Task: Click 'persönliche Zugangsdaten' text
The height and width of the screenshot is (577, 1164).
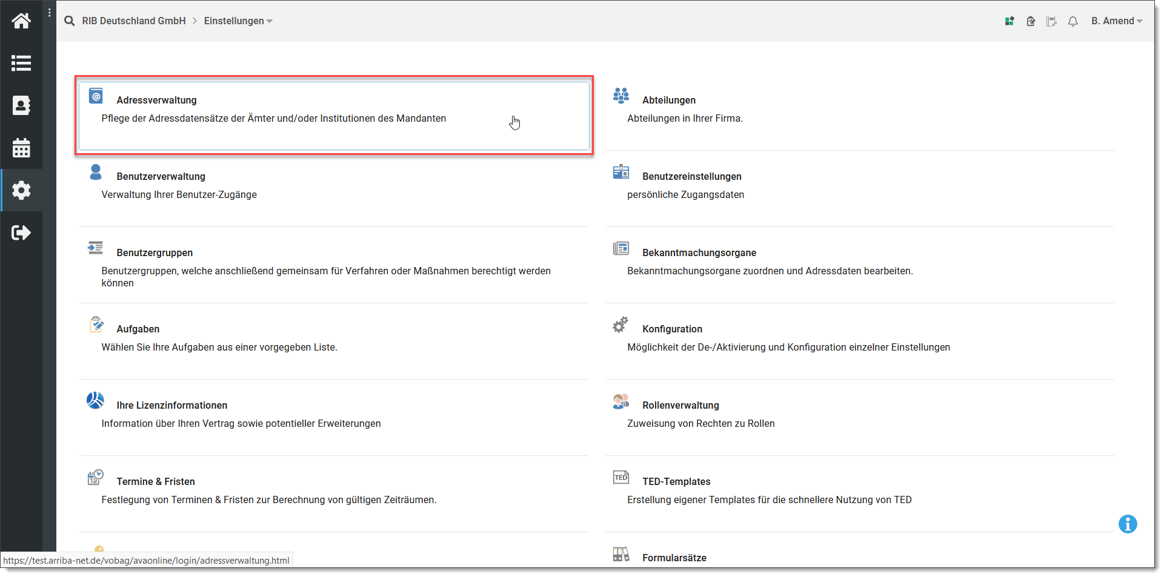Action: [x=685, y=194]
